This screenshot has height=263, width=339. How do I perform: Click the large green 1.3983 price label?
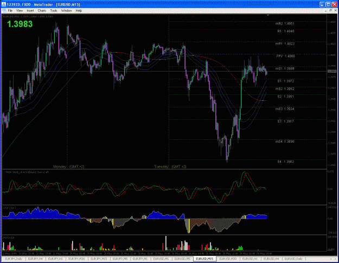[20, 24]
